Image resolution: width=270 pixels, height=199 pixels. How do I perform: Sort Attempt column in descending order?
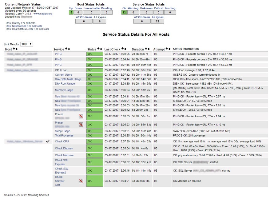pyautogui.click(x=169, y=49)
